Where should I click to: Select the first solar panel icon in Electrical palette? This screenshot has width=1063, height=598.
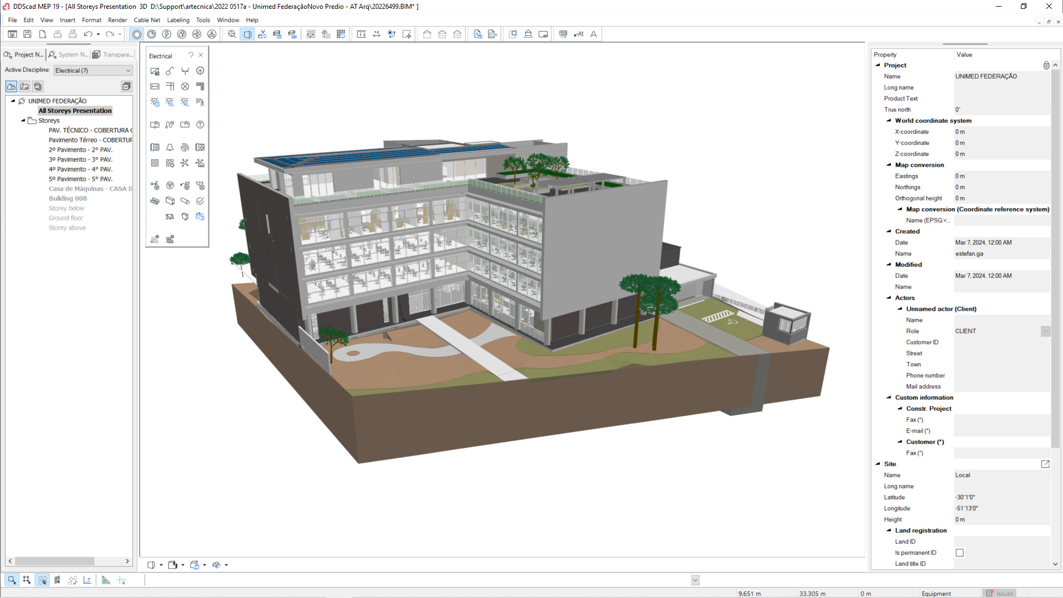(x=155, y=239)
